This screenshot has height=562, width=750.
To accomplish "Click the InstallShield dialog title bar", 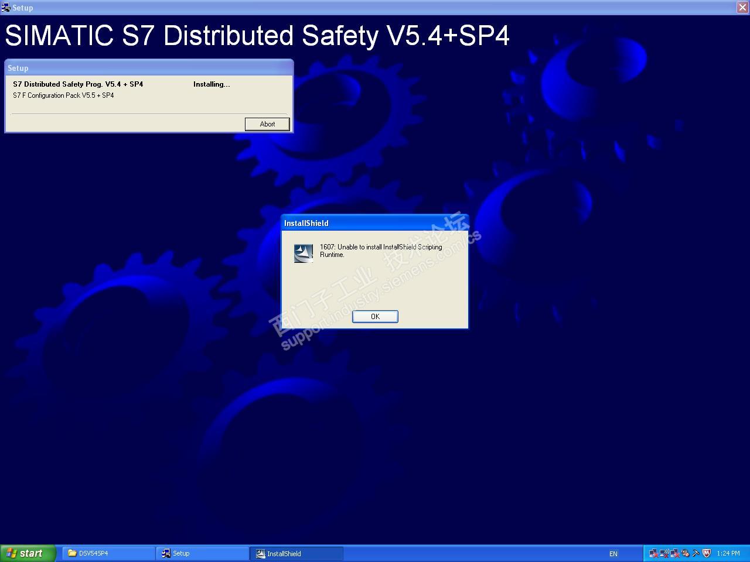I will 375,223.
